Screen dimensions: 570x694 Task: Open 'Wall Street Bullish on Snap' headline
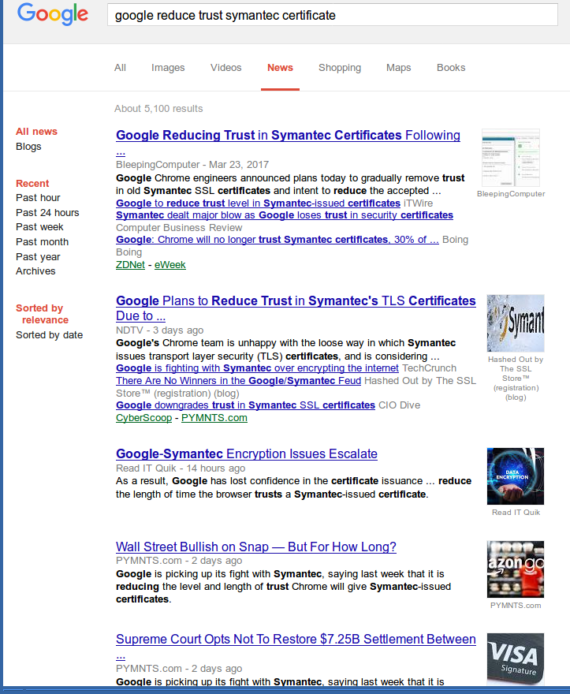tap(255, 547)
